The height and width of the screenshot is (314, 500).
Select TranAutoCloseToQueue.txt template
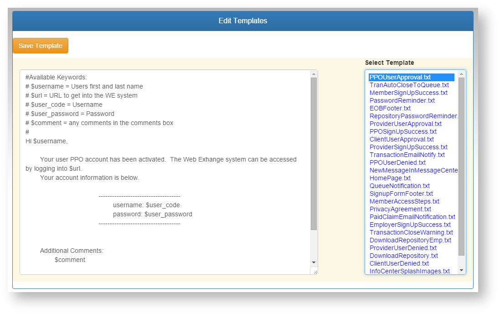coord(409,85)
